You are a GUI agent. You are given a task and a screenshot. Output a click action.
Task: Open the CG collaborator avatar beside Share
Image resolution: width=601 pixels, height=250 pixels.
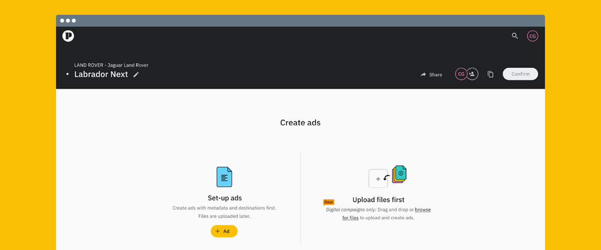coord(461,74)
